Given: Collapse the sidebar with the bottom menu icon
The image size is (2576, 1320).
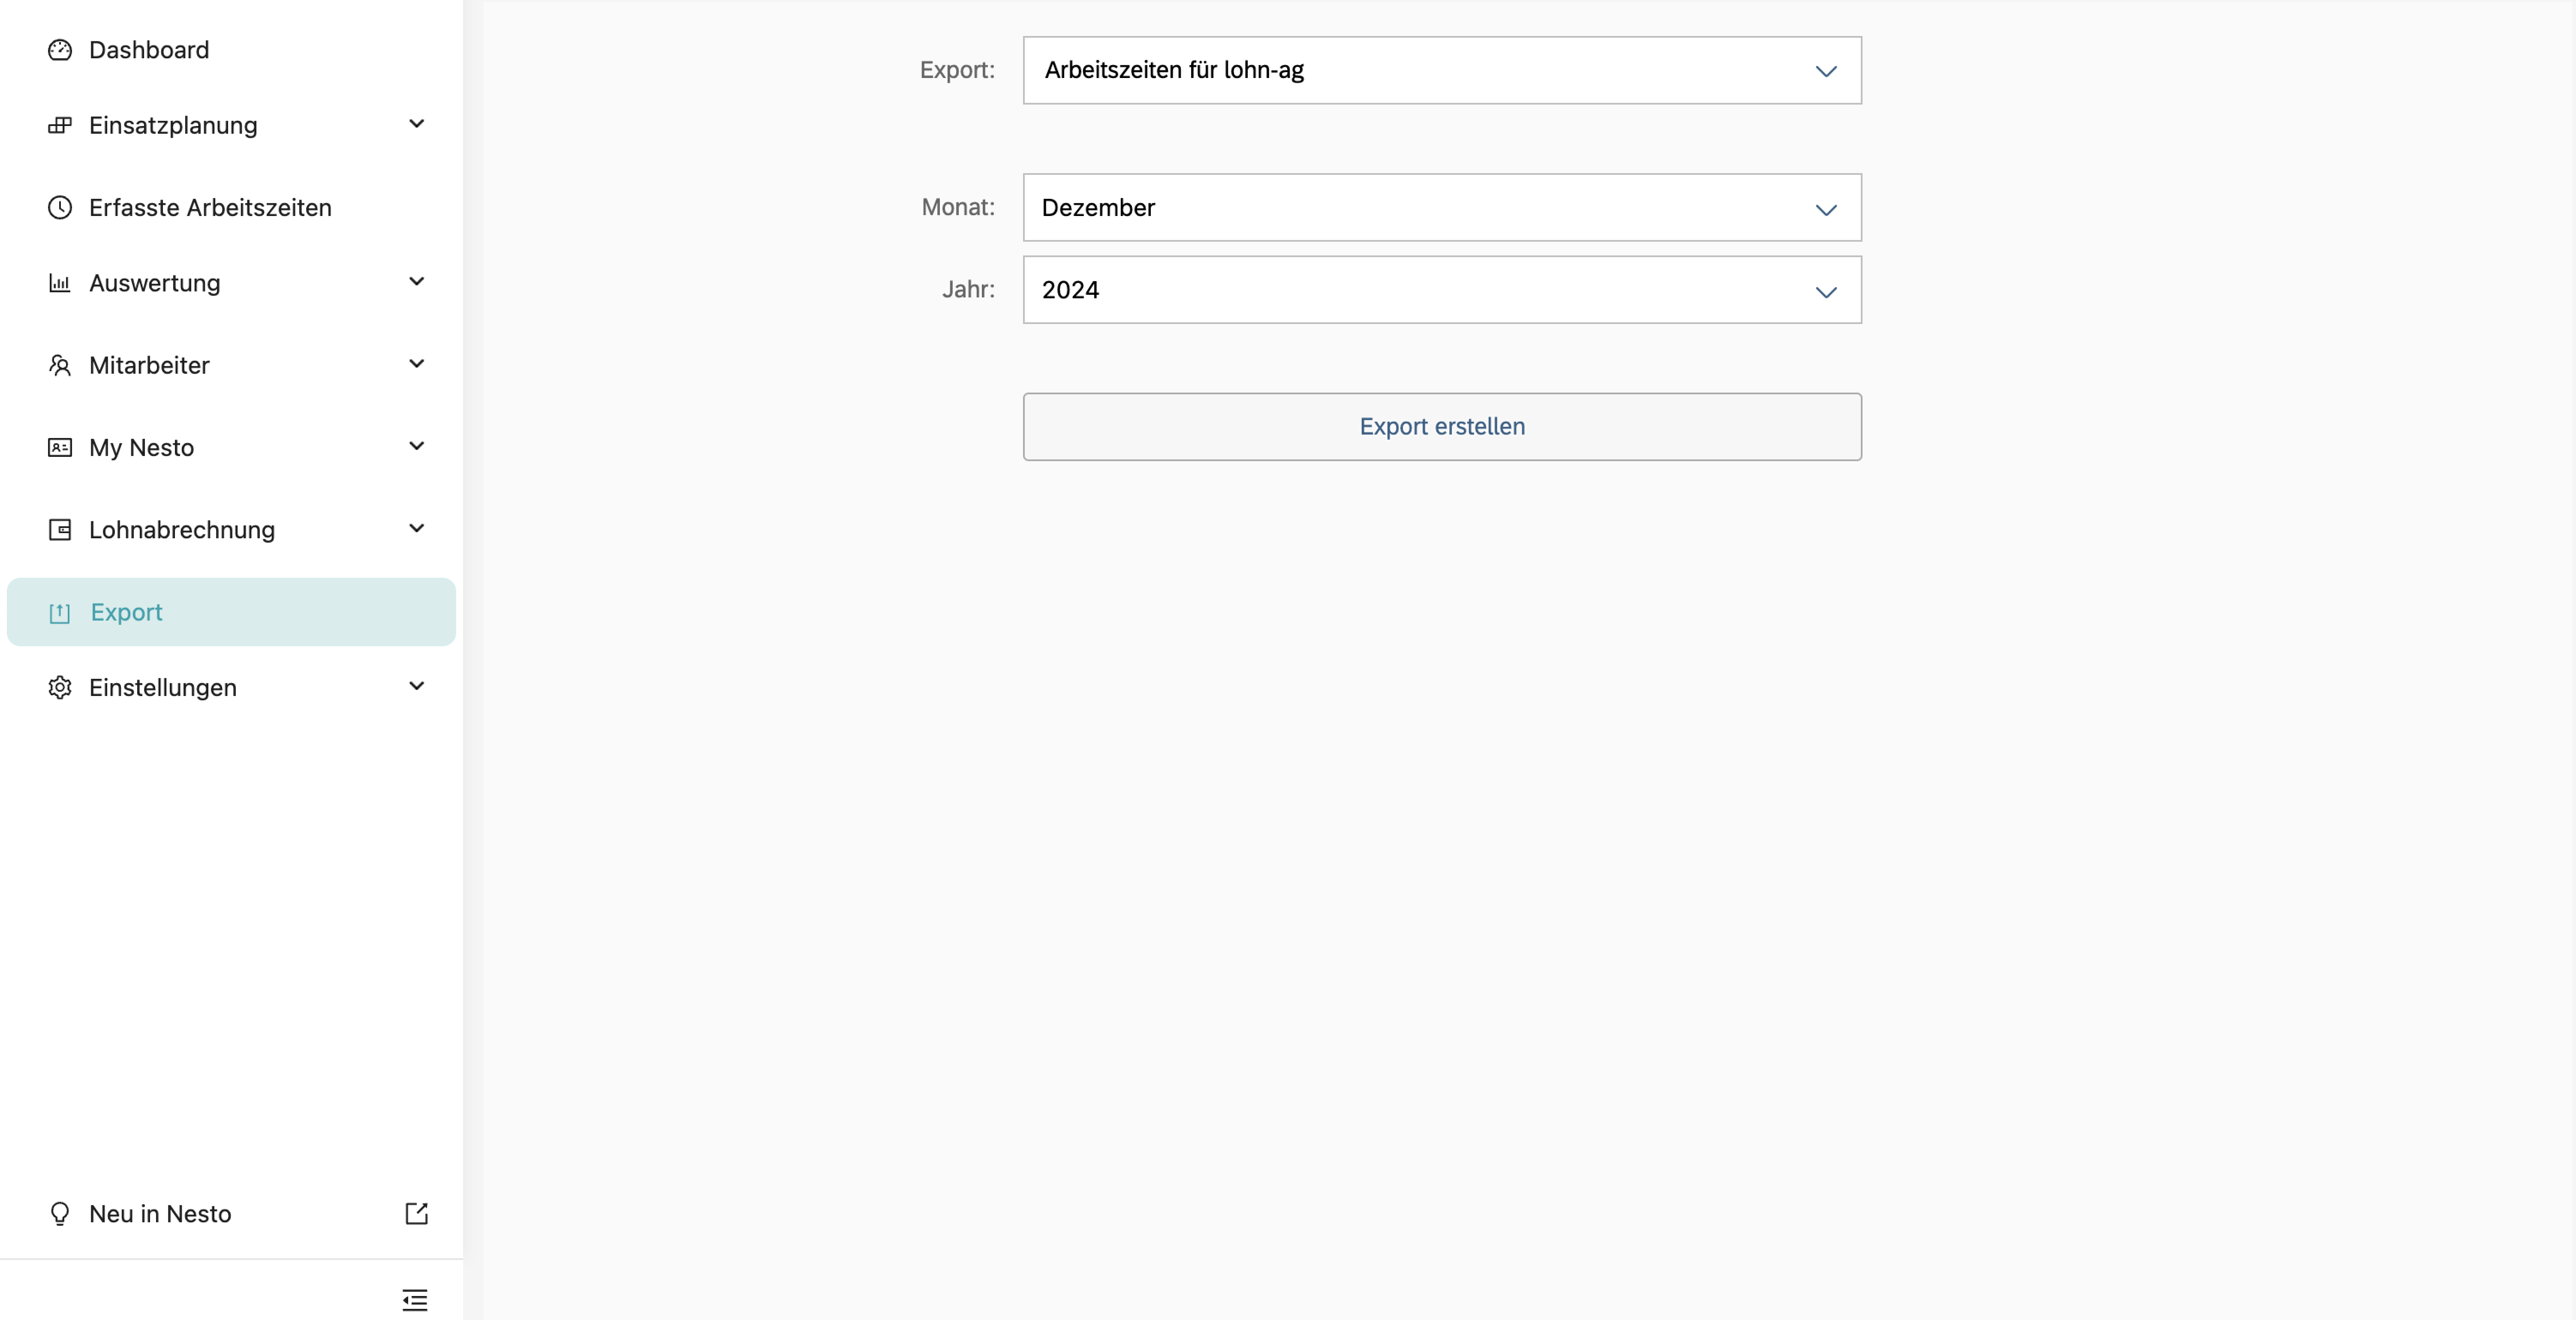Looking at the screenshot, I should tap(415, 1299).
